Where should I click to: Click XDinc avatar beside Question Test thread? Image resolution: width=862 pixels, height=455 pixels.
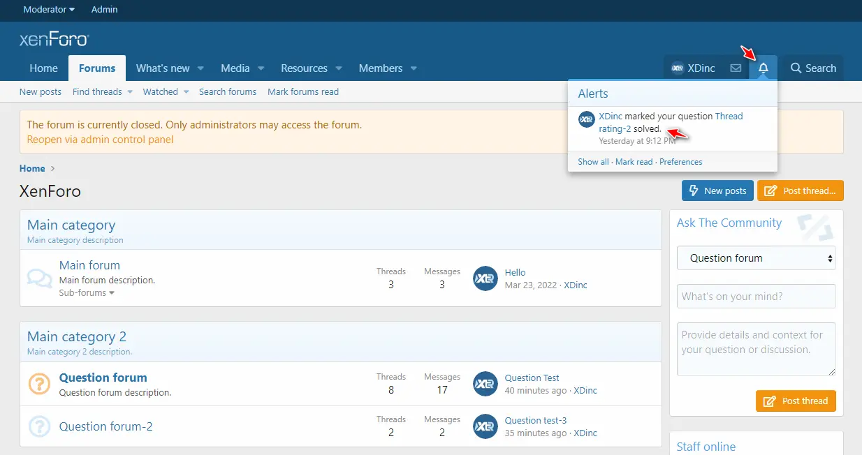(485, 384)
